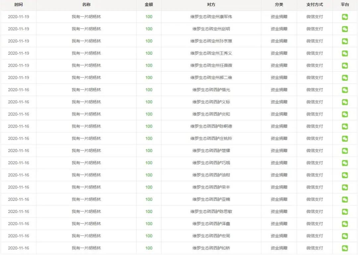Click 我有一片胡杨林 in 西胪泽鑫 row
This screenshot has width=358, height=256.
click(86, 224)
